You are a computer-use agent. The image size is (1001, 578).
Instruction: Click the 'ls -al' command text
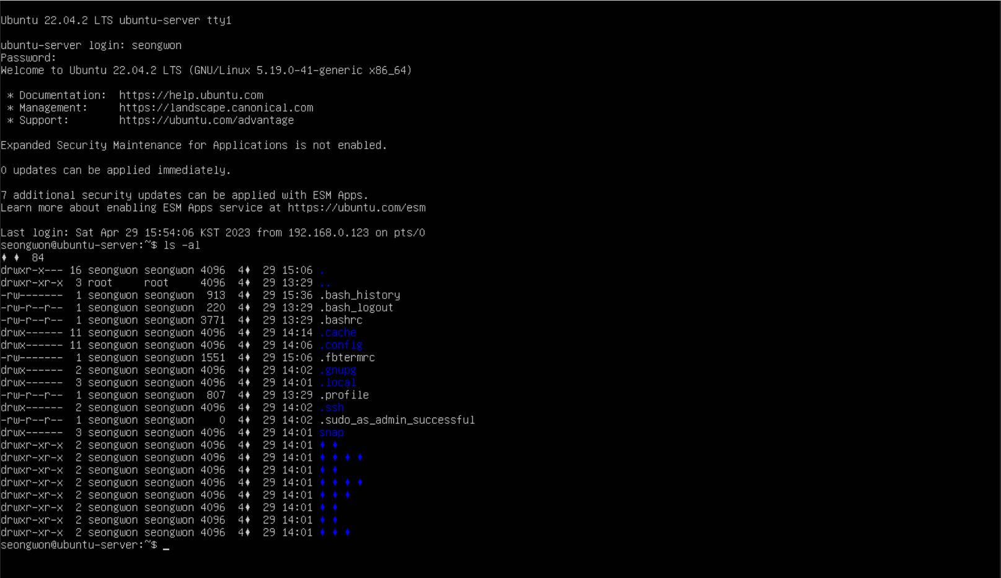181,245
